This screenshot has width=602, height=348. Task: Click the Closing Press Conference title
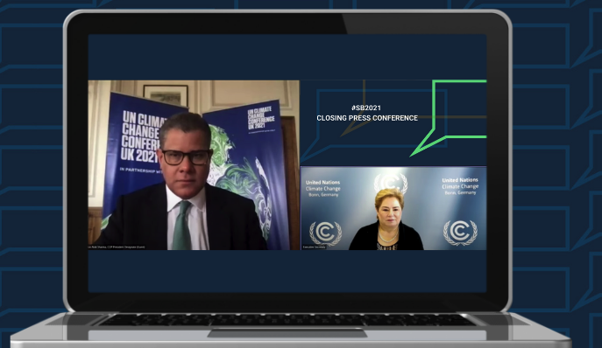pos(367,118)
